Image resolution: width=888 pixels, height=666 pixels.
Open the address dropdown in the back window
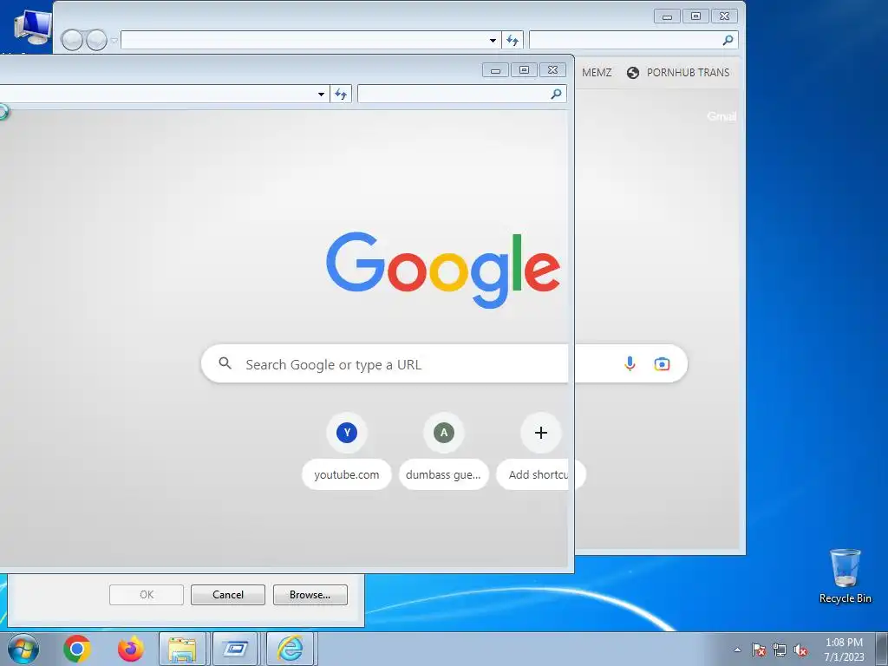[493, 40]
